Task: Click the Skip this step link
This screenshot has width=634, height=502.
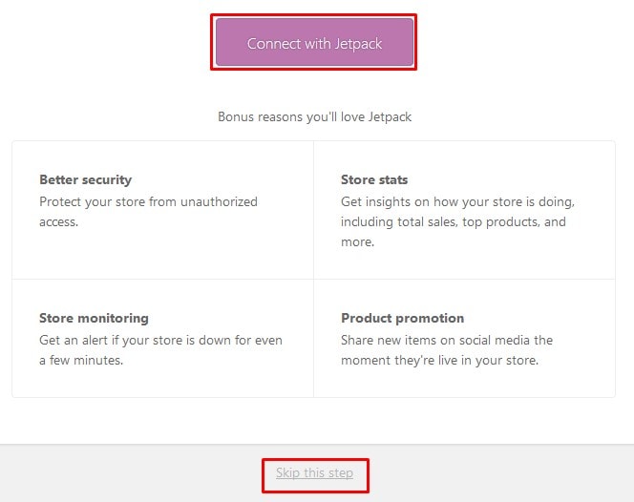Action: pos(314,473)
